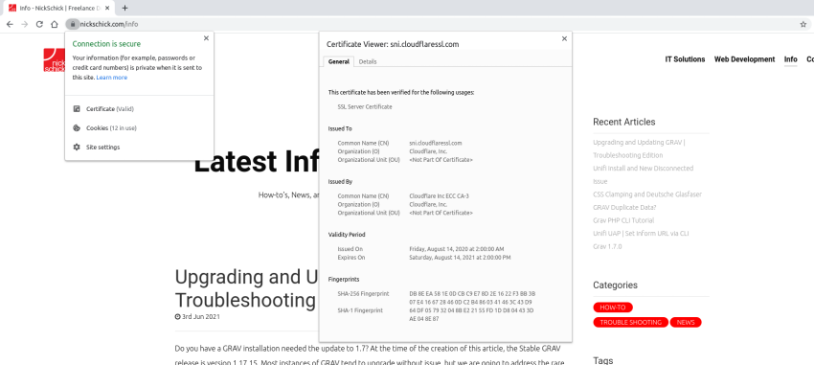
Task: Switch to the Details certificate tab
Action: (x=368, y=61)
